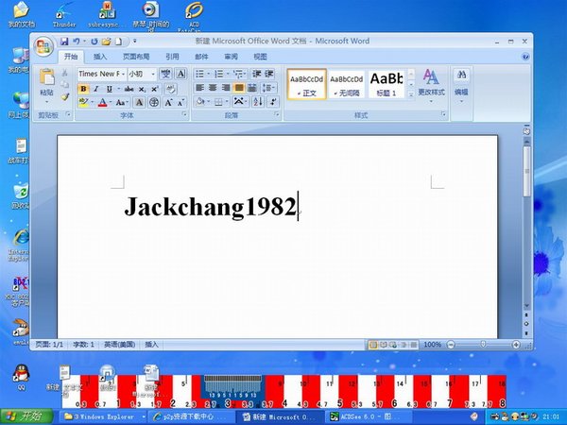Image resolution: width=567 pixels, height=425 pixels.
Task: Toggle Subscript formatting
Action: (x=142, y=89)
